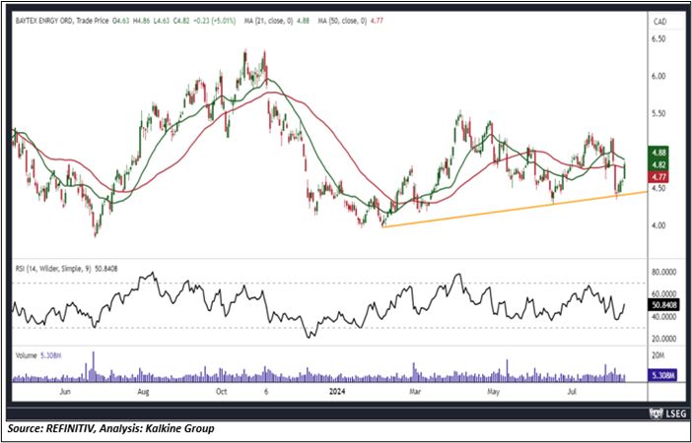Image resolution: width=692 pixels, height=443 pixels.
Task: Click the 4.00 price axis label
Action: 658,226
